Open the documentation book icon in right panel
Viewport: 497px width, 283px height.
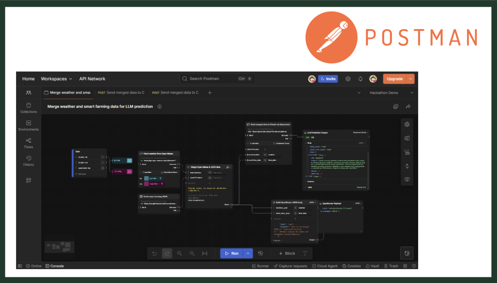[x=407, y=138]
